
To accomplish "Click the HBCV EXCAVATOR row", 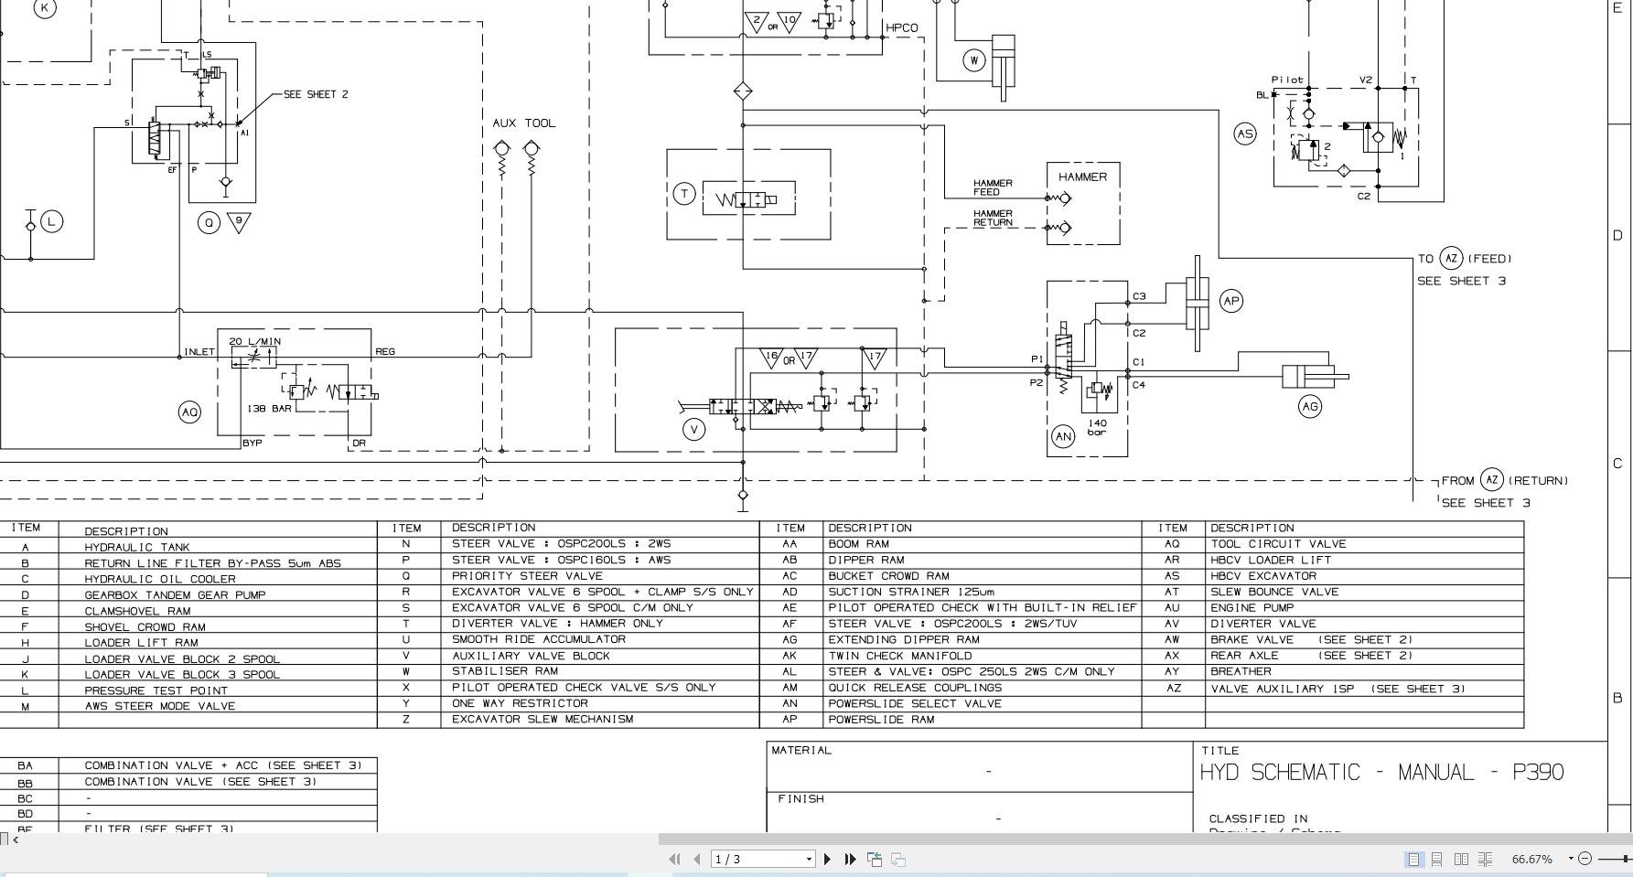I will click(x=1334, y=576).
